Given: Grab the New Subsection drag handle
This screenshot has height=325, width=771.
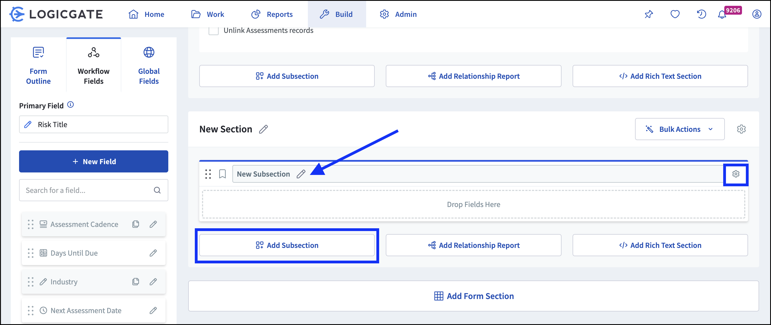Looking at the screenshot, I should tap(208, 174).
